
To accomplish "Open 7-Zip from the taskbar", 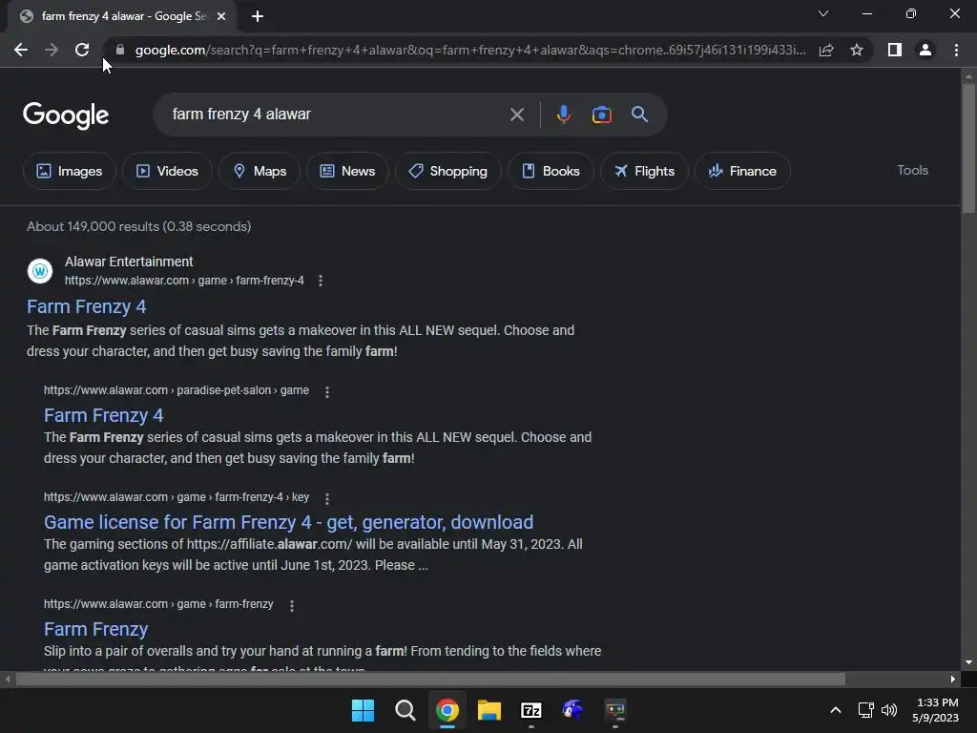I will click(x=530, y=710).
